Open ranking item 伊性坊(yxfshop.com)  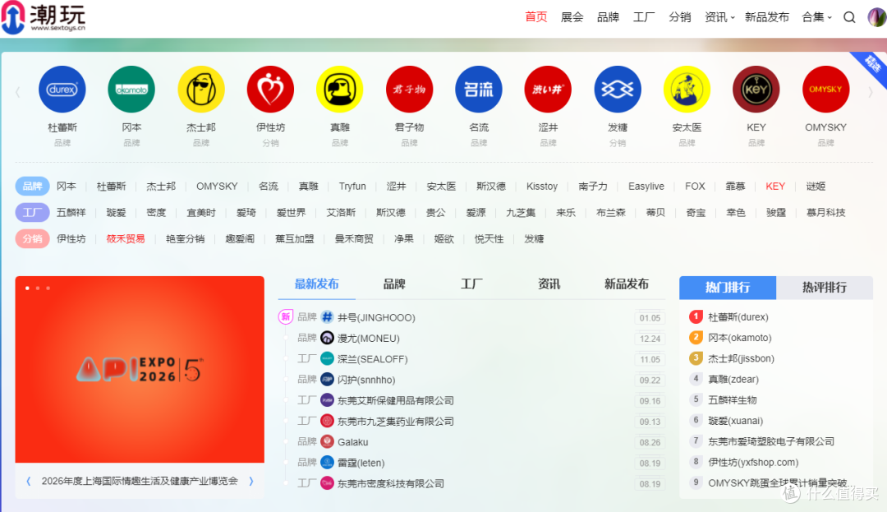tap(753, 462)
